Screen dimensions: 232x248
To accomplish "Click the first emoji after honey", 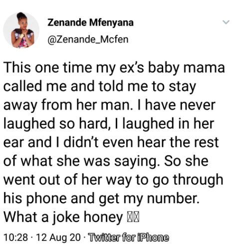I will tap(130, 218).
